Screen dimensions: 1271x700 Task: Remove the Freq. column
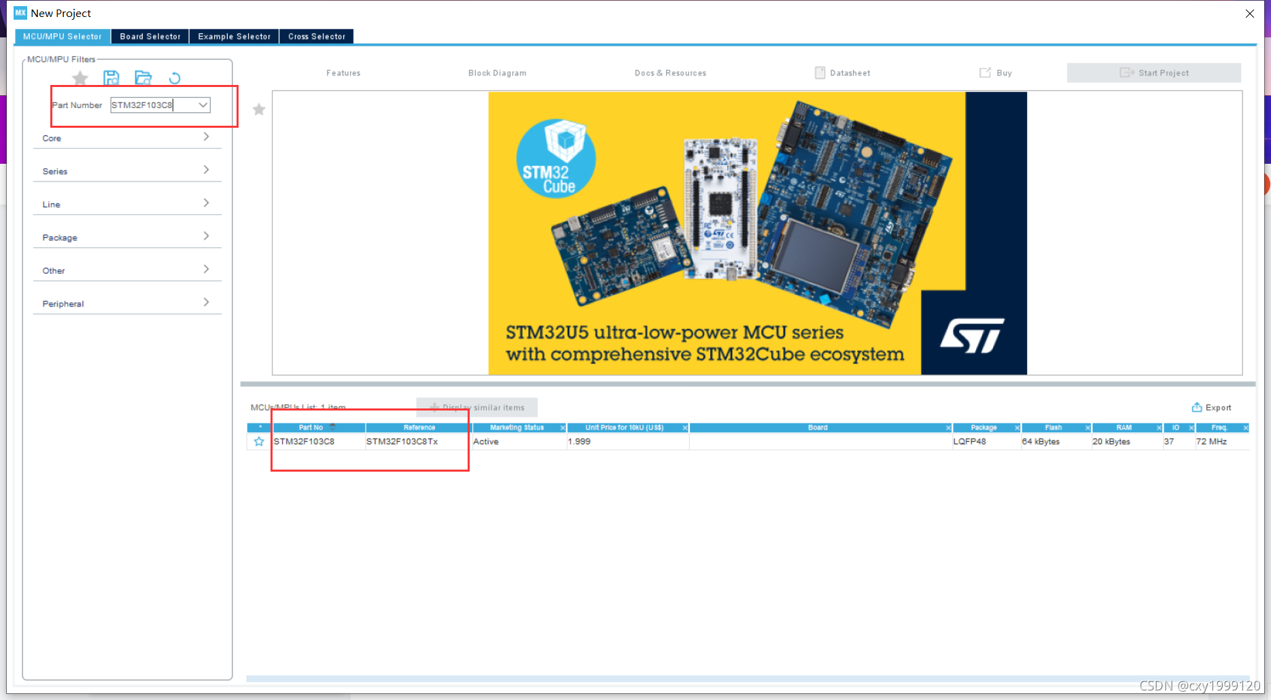[x=1246, y=427]
